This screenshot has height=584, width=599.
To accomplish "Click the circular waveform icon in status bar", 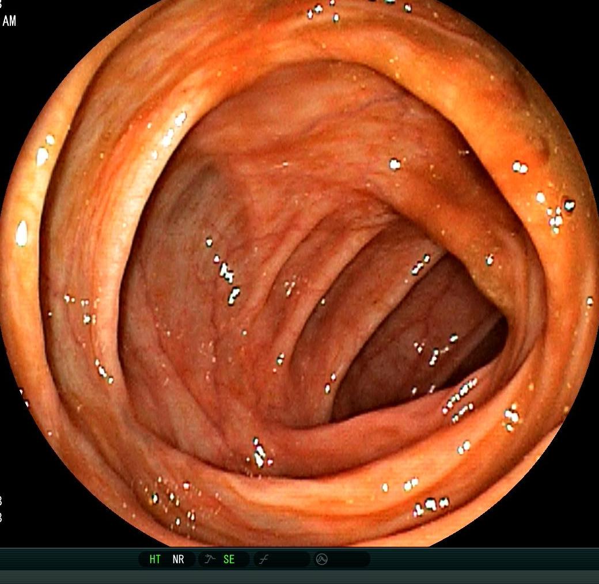I will coord(321,560).
